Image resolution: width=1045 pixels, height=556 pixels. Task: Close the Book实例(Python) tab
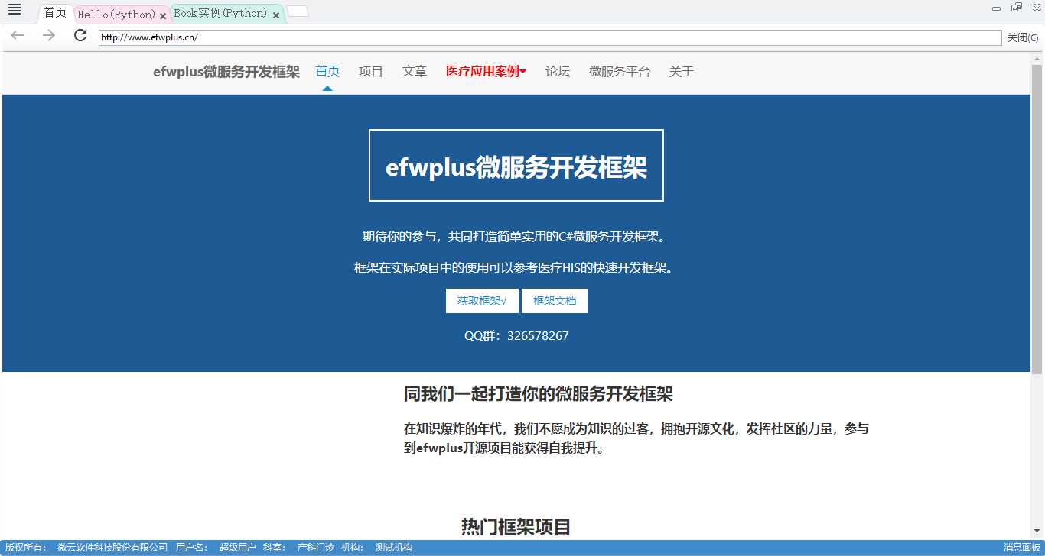pos(275,14)
